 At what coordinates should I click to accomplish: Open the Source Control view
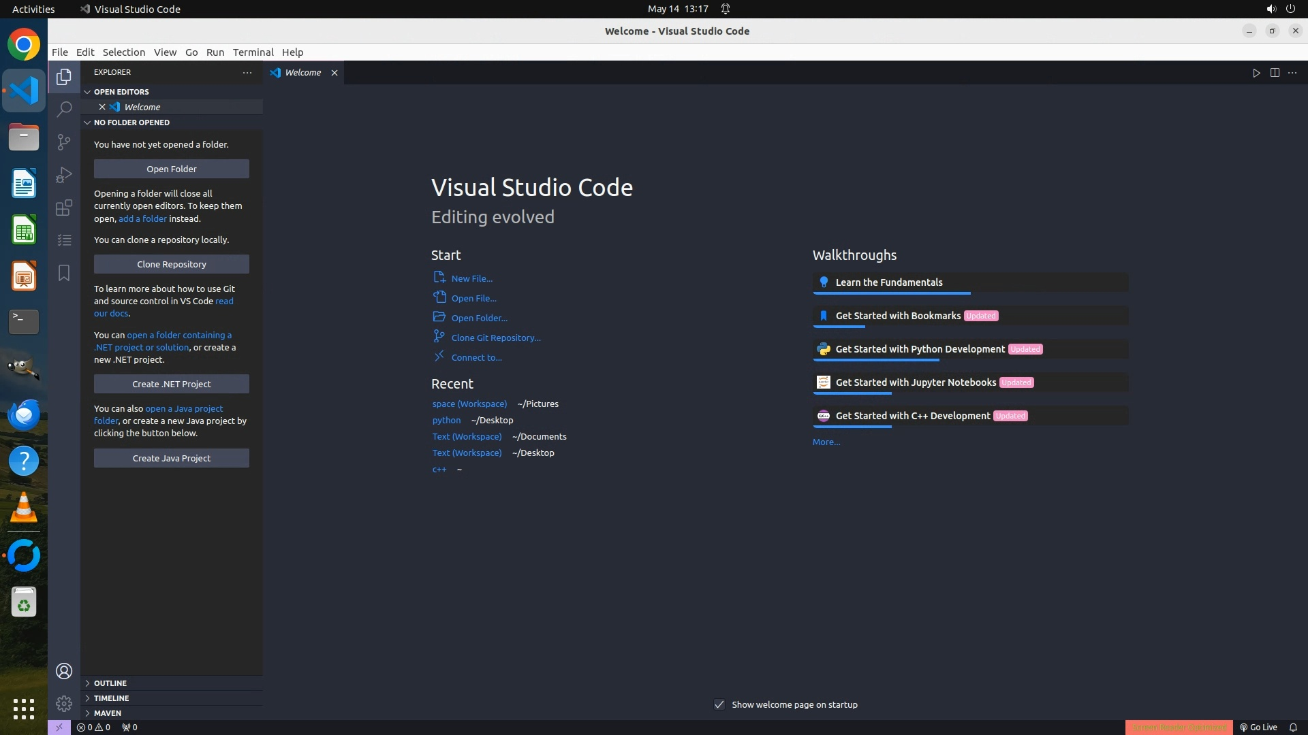tap(64, 142)
